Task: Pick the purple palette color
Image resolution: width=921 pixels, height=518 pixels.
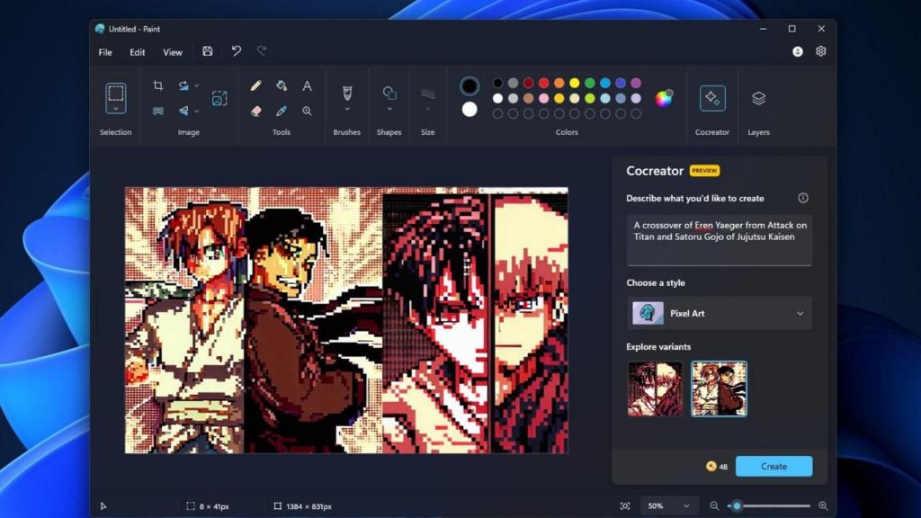Action: tap(636, 83)
